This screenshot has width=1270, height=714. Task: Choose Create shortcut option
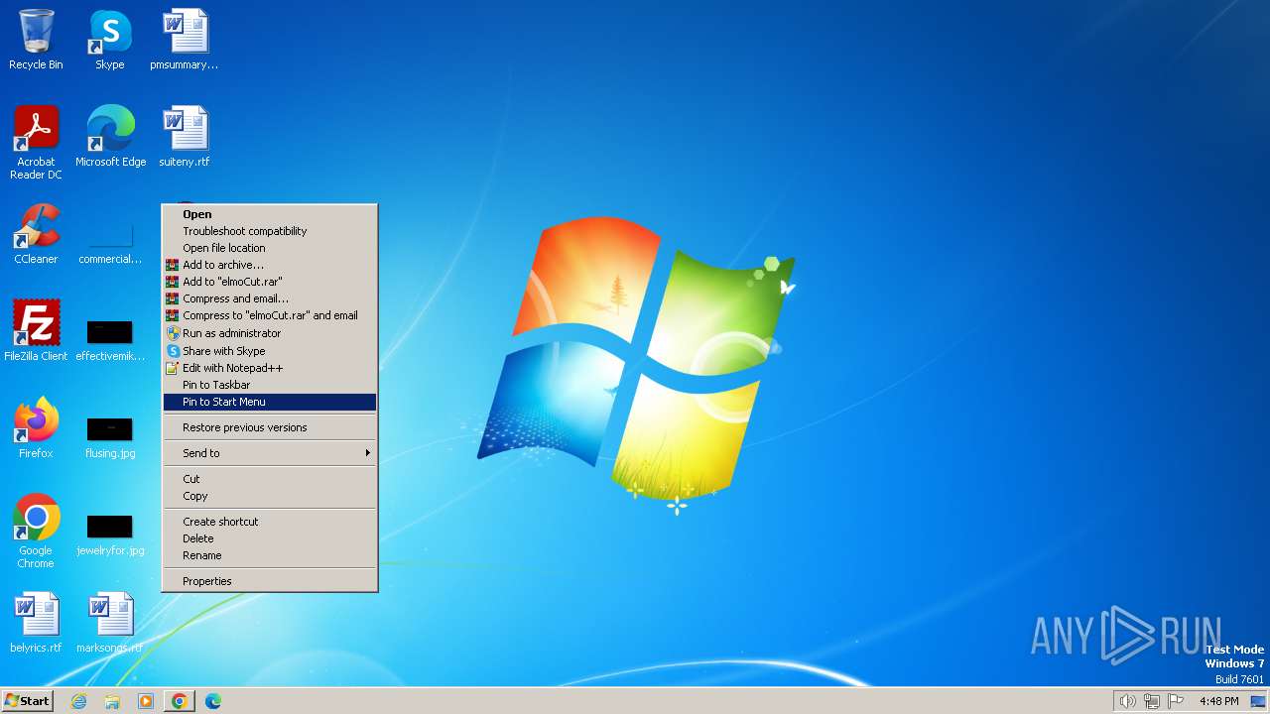[270, 522]
